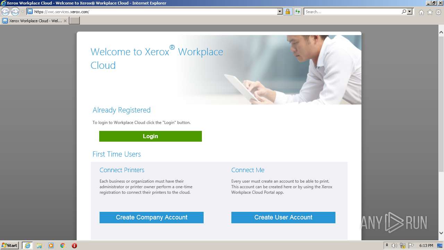The image size is (444, 250).
Task: Click Create User Account button
Action: point(283,217)
